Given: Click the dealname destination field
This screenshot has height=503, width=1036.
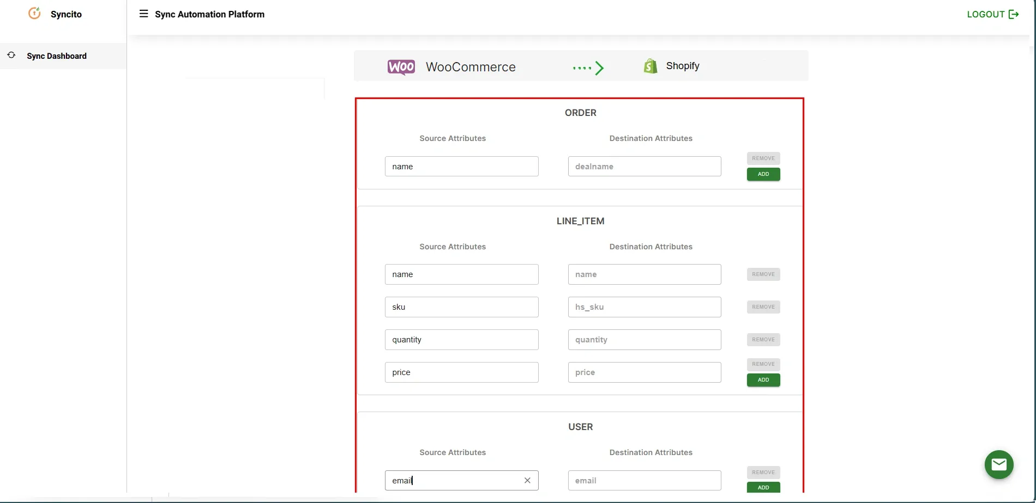Looking at the screenshot, I should [644, 166].
